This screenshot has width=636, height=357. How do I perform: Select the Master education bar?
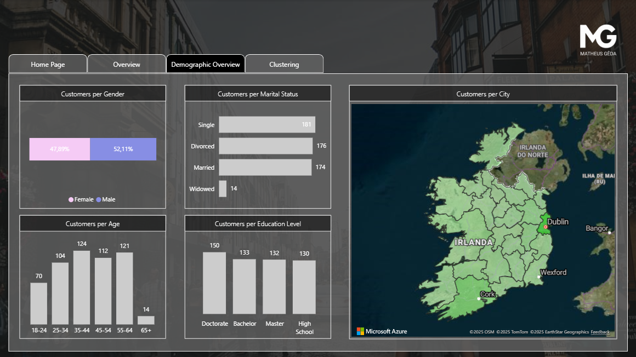[274, 287]
